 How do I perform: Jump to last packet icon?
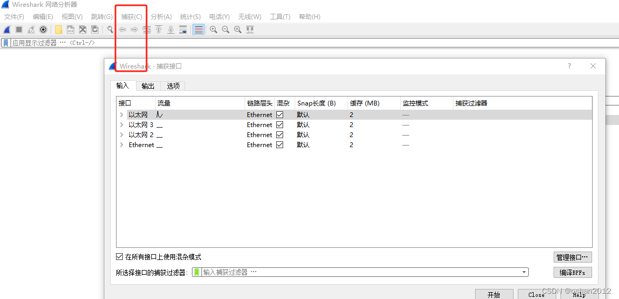[171, 30]
